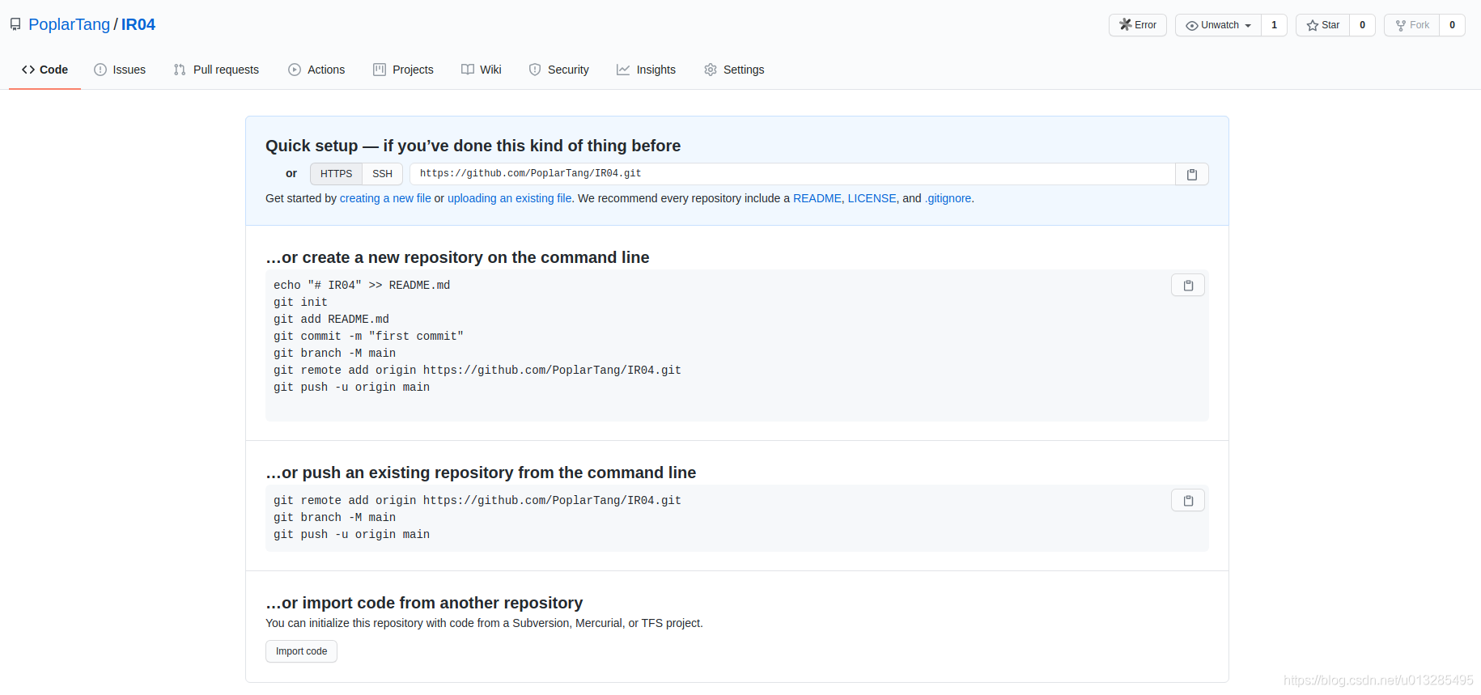Click the Import code button
Image resolution: width=1481 pixels, height=695 pixels.
click(x=301, y=651)
